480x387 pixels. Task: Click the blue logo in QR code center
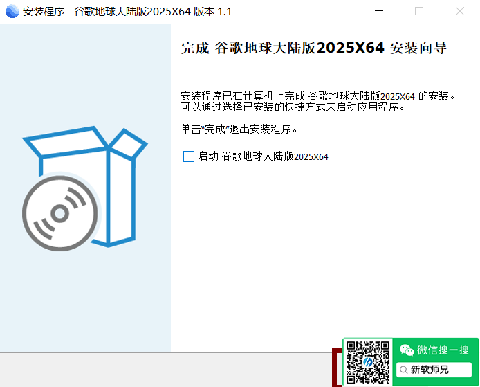[x=368, y=363]
